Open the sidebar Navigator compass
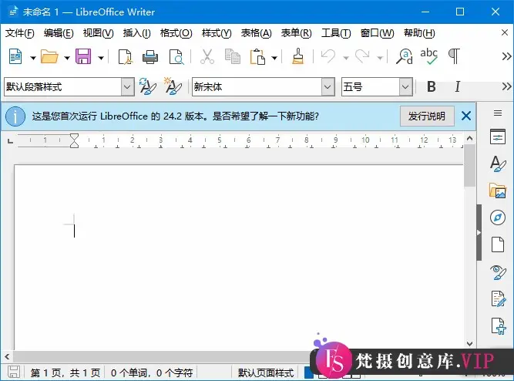The image size is (514, 381). pyautogui.click(x=498, y=217)
